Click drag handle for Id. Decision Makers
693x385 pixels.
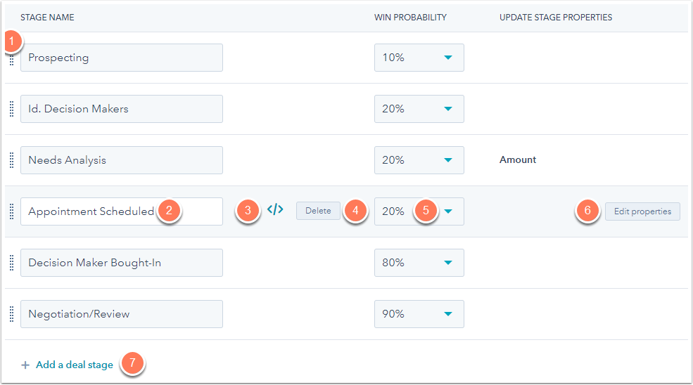pos(11,109)
